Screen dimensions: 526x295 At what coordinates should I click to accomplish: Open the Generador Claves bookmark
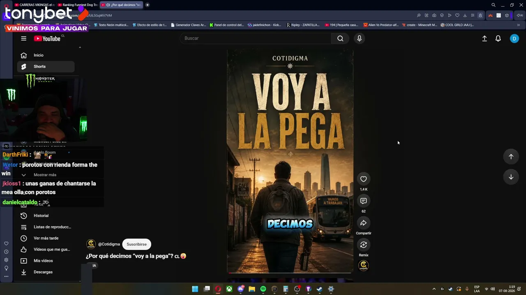(x=188, y=25)
